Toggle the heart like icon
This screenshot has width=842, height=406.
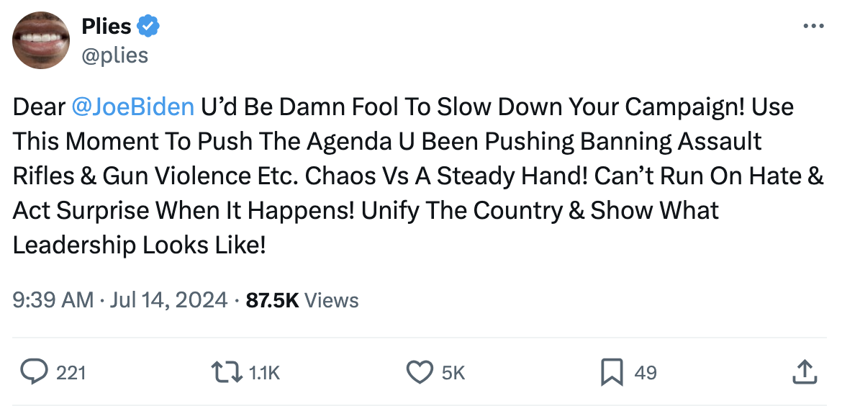tap(419, 372)
